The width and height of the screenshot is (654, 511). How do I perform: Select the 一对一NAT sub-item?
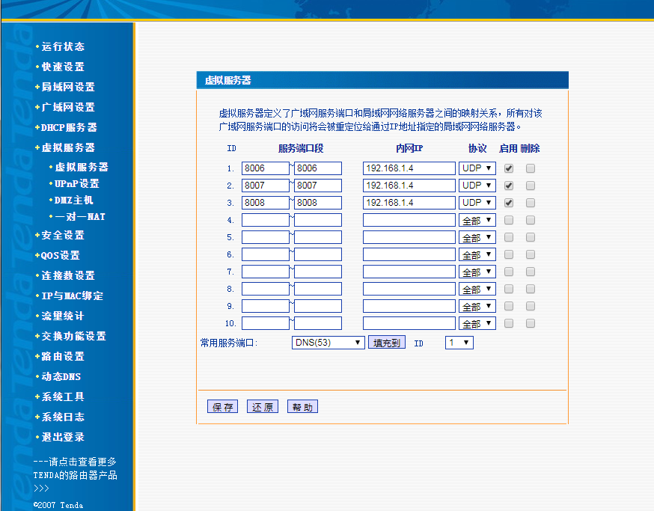(80, 216)
